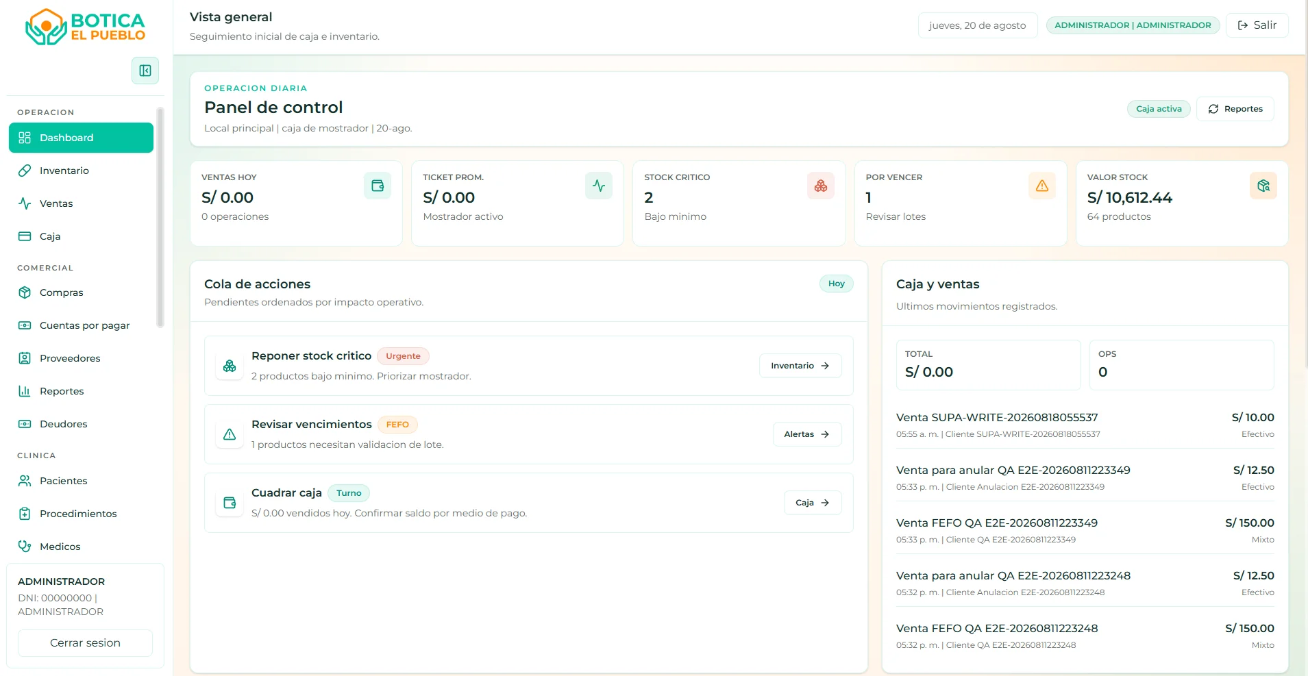Select Venta para anular QA E2E-20260811223248 entry
The height and width of the screenshot is (676, 1308).
(1085, 584)
